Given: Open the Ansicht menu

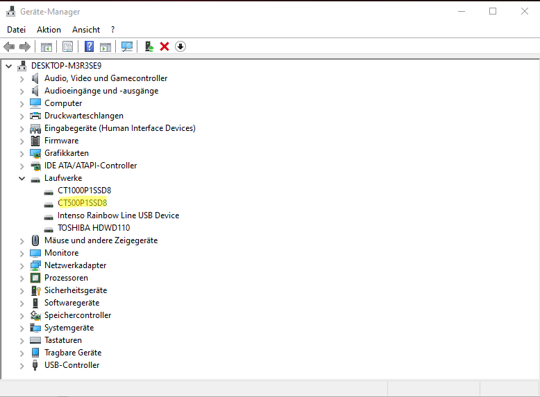Looking at the screenshot, I should pyautogui.click(x=86, y=30).
